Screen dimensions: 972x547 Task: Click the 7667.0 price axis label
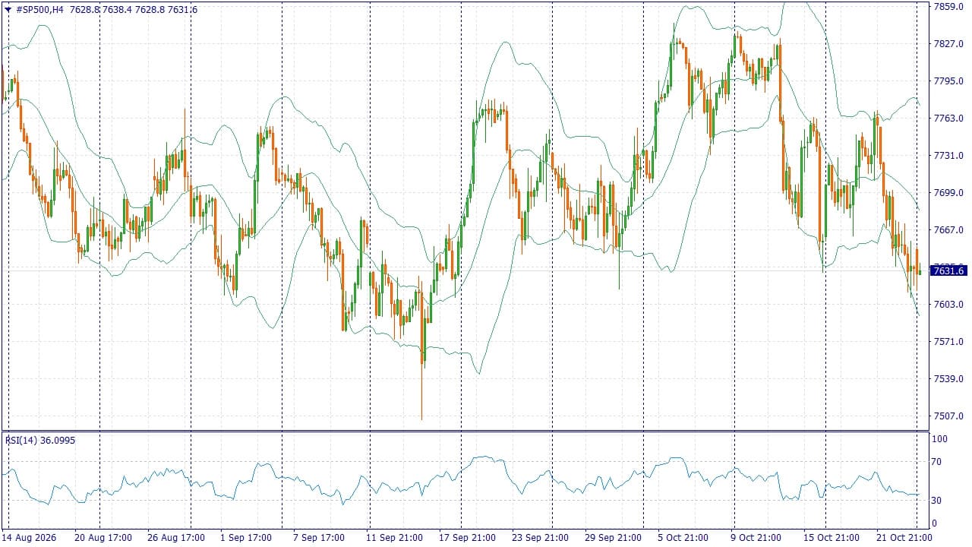click(948, 229)
